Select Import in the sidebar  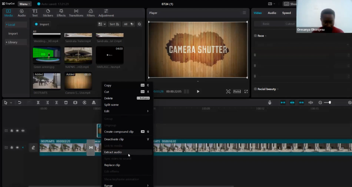13,33
